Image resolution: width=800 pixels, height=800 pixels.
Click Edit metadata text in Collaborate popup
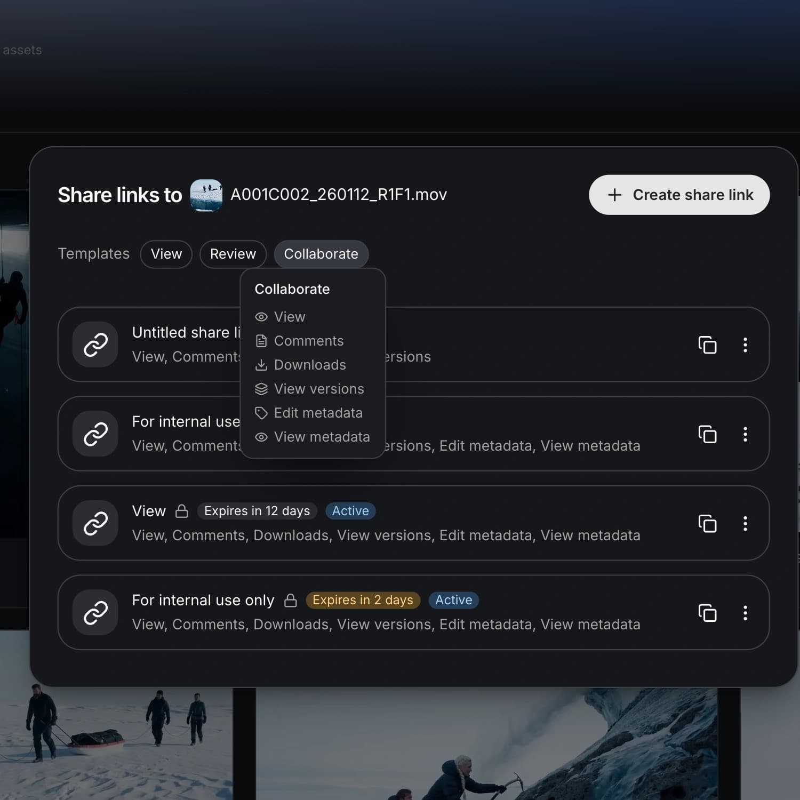point(318,413)
